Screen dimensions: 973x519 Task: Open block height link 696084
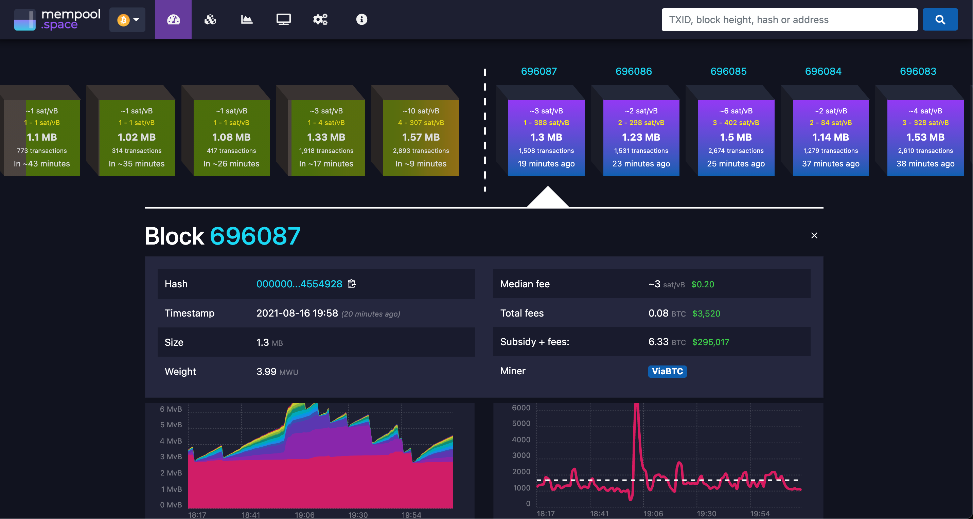coord(824,71)
